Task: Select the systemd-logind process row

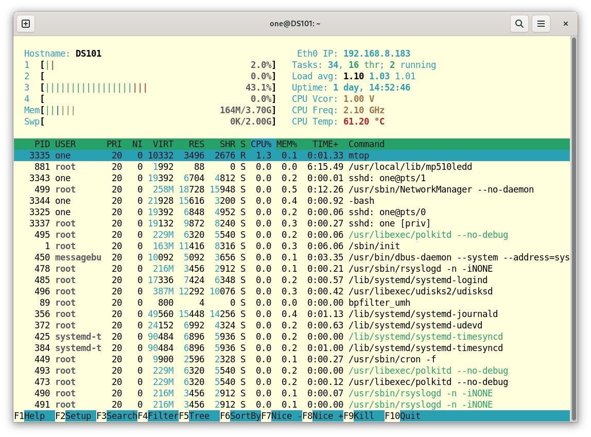Action: click(x=292, y=280)
